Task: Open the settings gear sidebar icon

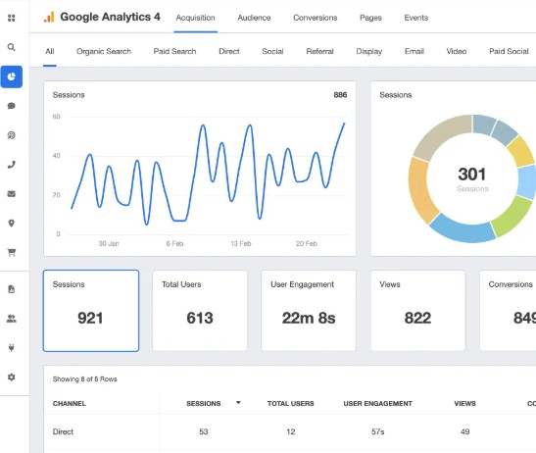Action: point(12,377)
